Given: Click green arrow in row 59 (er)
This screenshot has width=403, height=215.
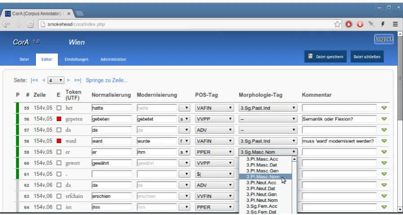Looking at the screenshot, I should pos(384,152).
